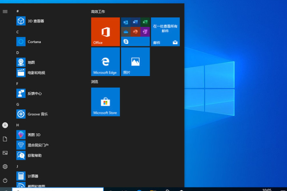The height and width of the screenshot is (191, 287).
Task: Launch the Microsoft Store tile
Action: [105, 102]
